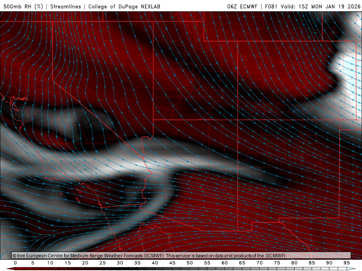Click 'Valid: 15Z MON JAN 19 2026' text
This screenshot has height=271, width=362.
pos(320,6)
